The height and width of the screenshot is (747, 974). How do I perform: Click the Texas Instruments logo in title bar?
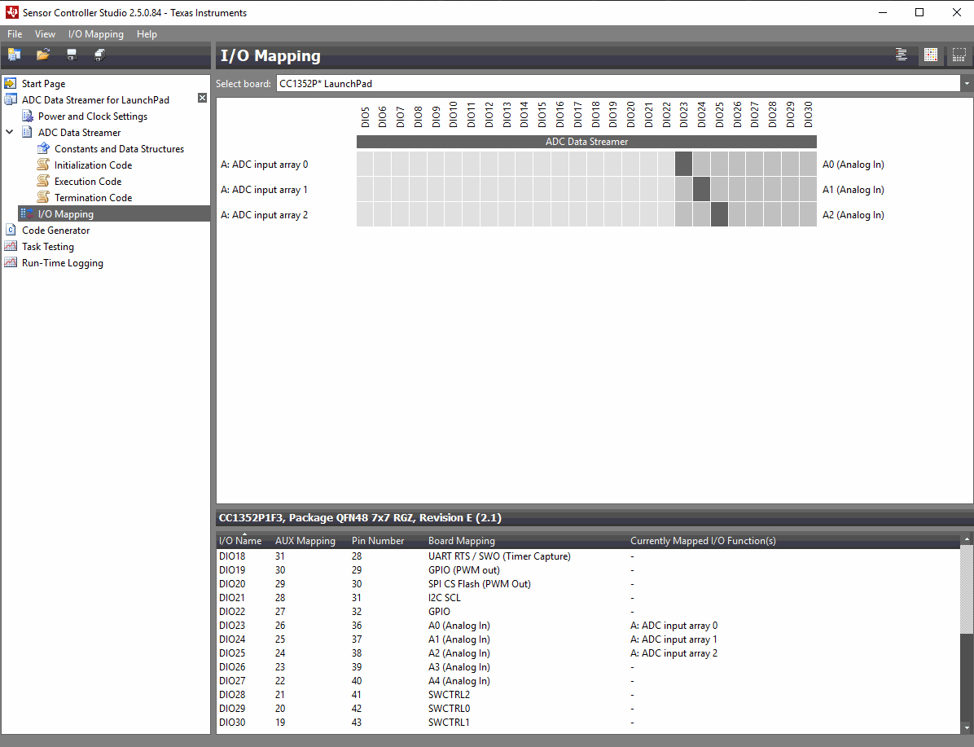coord(11,12)
